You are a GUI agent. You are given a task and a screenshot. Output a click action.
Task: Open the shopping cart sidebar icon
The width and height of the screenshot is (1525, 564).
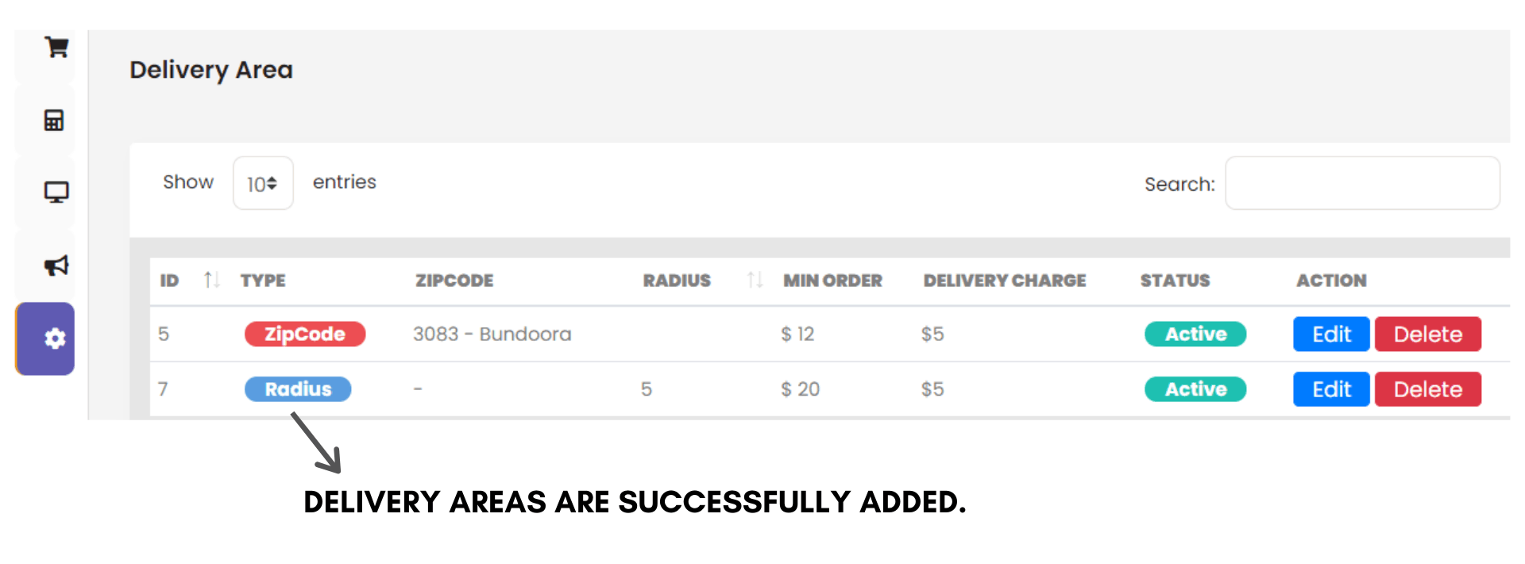tap(56, 48)
